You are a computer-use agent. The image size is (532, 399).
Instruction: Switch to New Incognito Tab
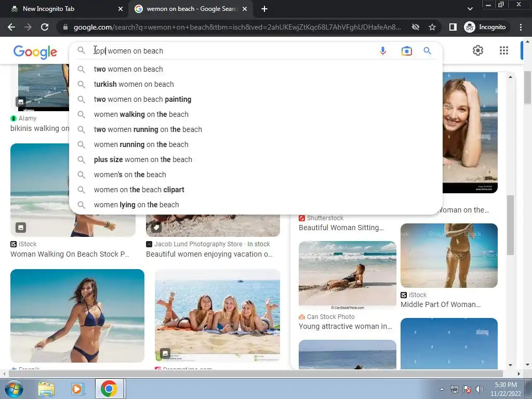[64, 9]
